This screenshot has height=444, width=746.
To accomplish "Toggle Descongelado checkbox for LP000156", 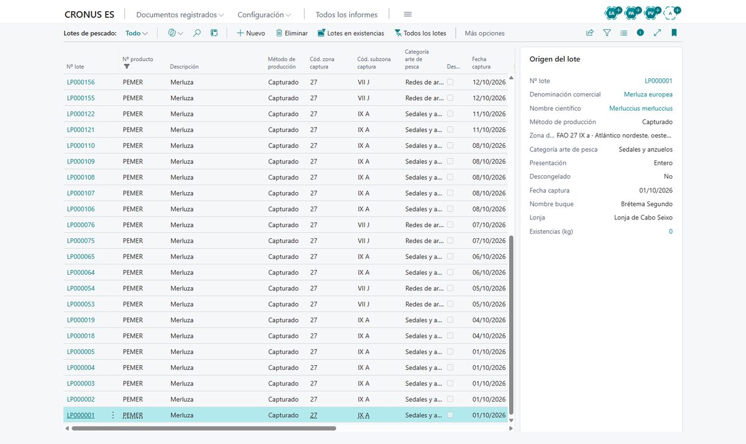I will [x=450, y=81].
